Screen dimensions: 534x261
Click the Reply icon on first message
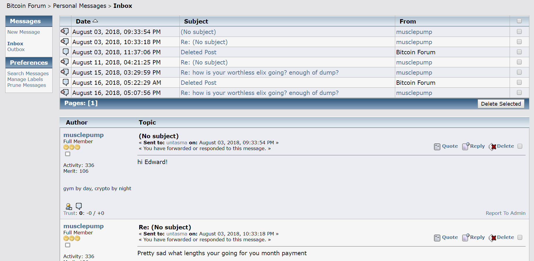click(x=466, y=146)
